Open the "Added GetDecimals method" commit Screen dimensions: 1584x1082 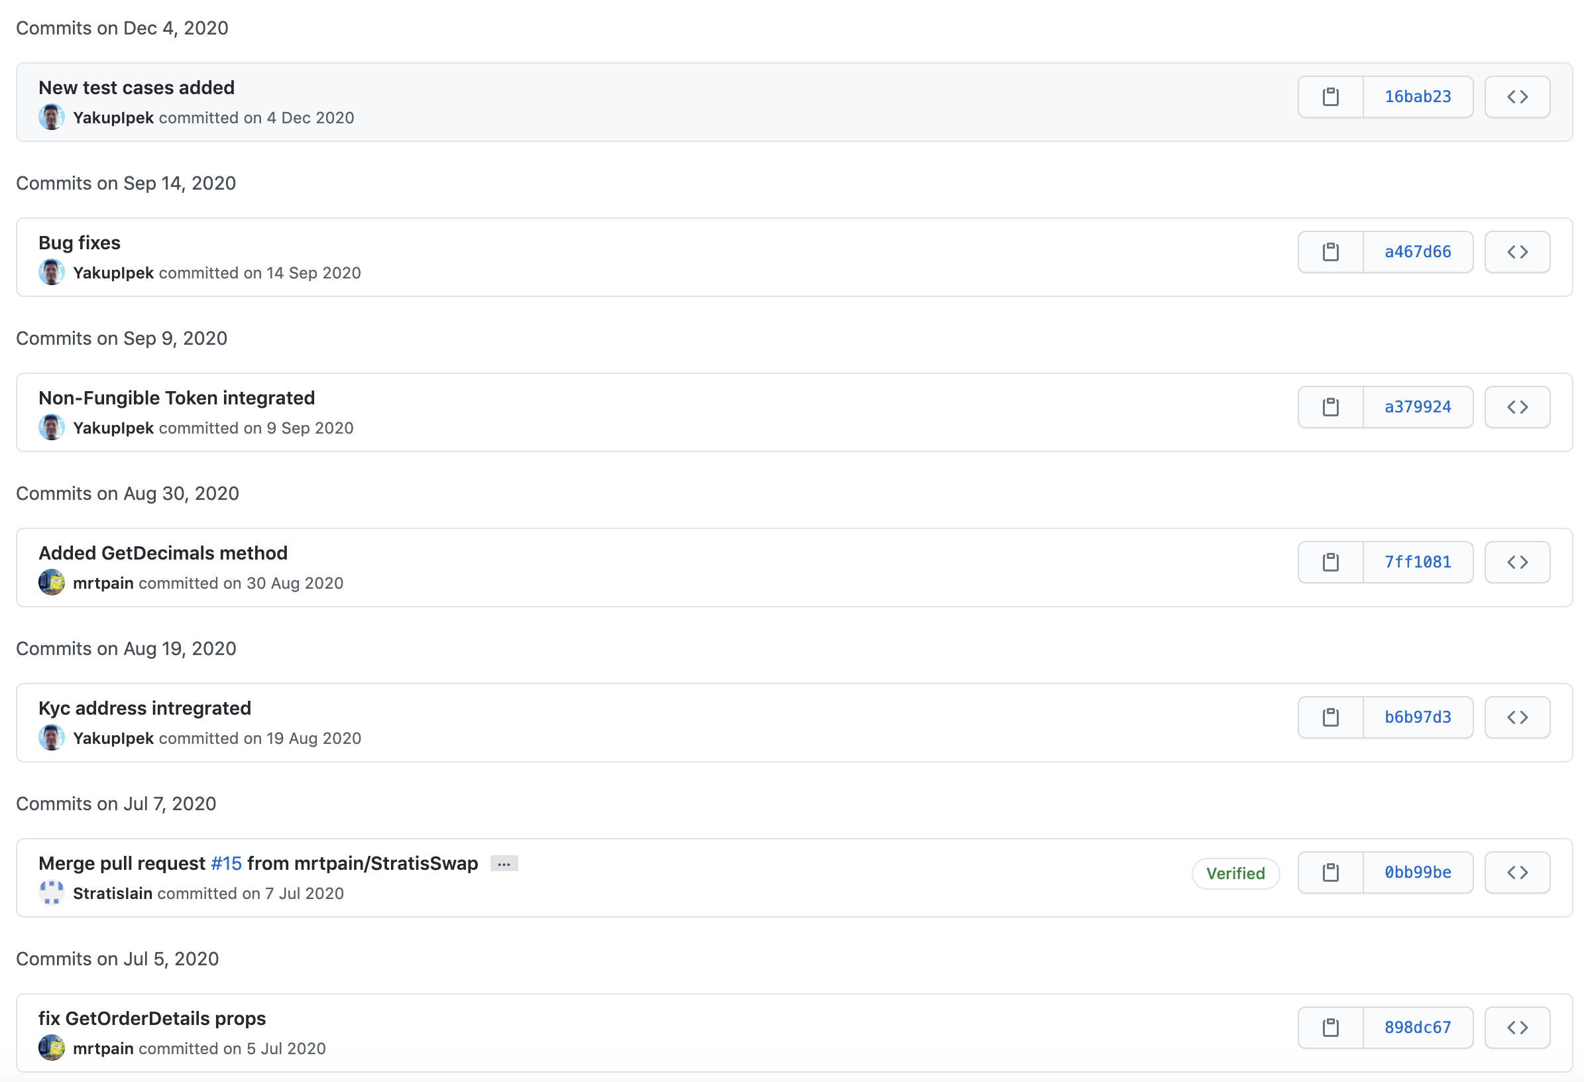163,553
